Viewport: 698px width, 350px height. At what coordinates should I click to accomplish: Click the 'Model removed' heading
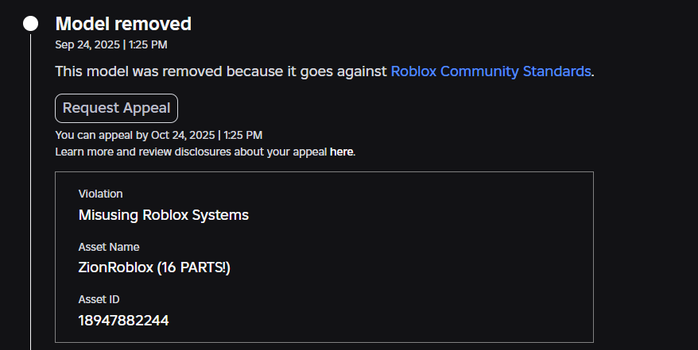pyautogui.click(x=123, y=24)
